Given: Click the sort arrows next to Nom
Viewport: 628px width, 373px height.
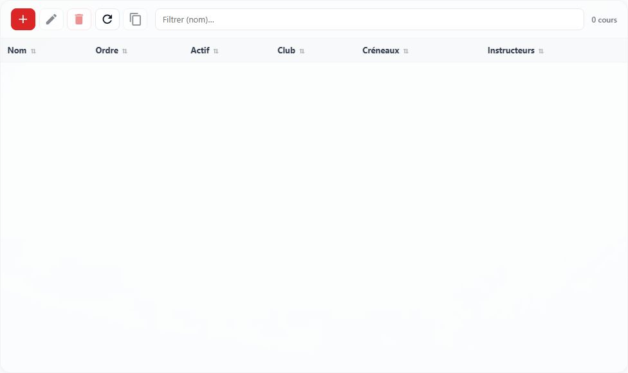Looking at the screenshot, I should tap(33, 51).
